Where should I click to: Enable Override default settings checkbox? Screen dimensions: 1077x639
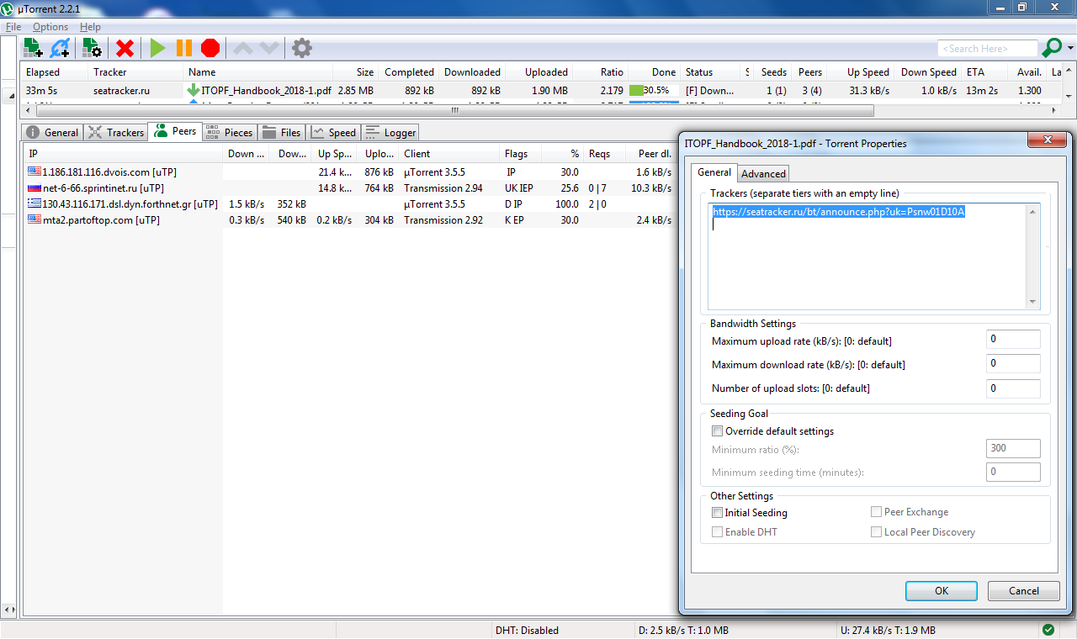pyautogui.click(x=718, y=431)
